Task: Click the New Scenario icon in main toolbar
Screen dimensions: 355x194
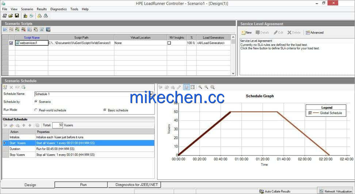Action: click(4, 16)
